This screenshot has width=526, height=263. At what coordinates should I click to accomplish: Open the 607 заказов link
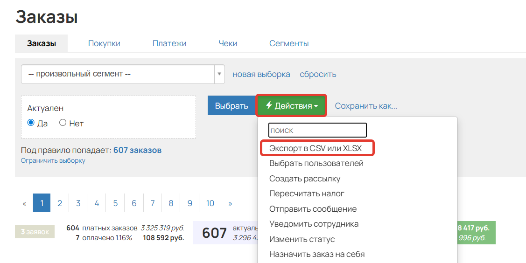click(x=138, y=150)
